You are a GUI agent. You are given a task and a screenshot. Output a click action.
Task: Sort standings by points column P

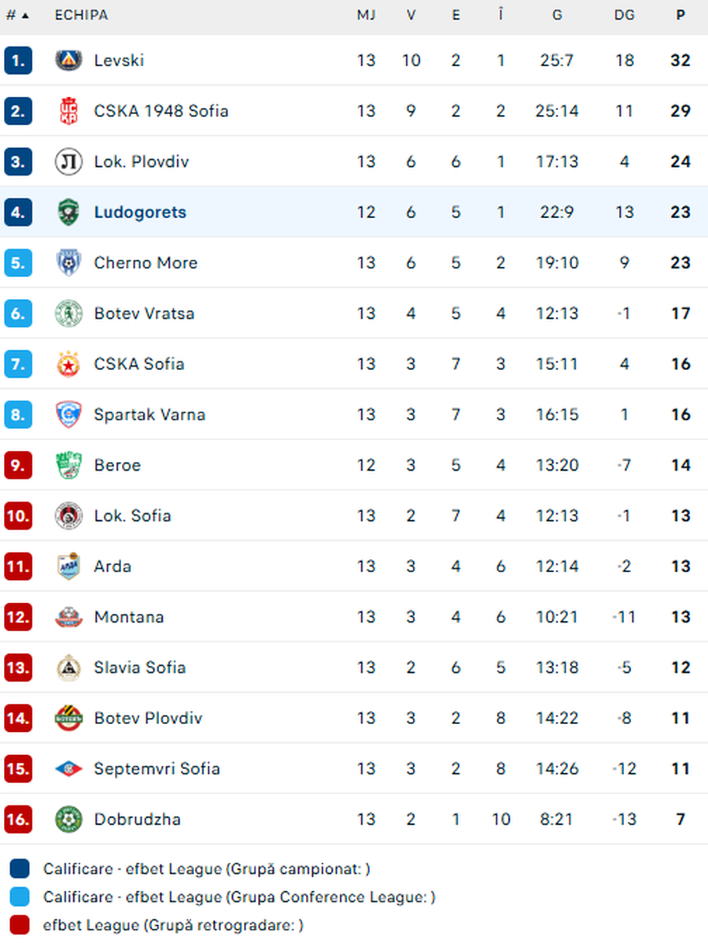680,15
